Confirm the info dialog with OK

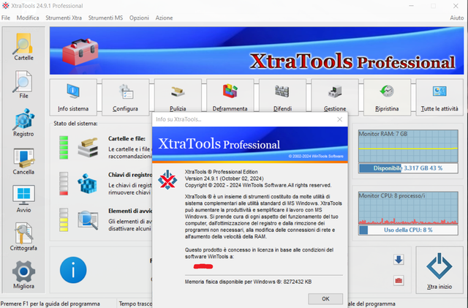coord(325,298)
